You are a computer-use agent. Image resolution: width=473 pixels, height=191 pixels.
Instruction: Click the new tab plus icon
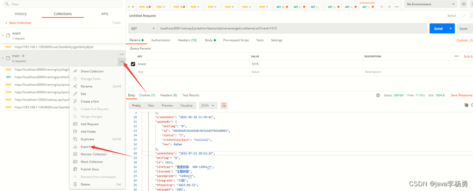tap(389, 7)
